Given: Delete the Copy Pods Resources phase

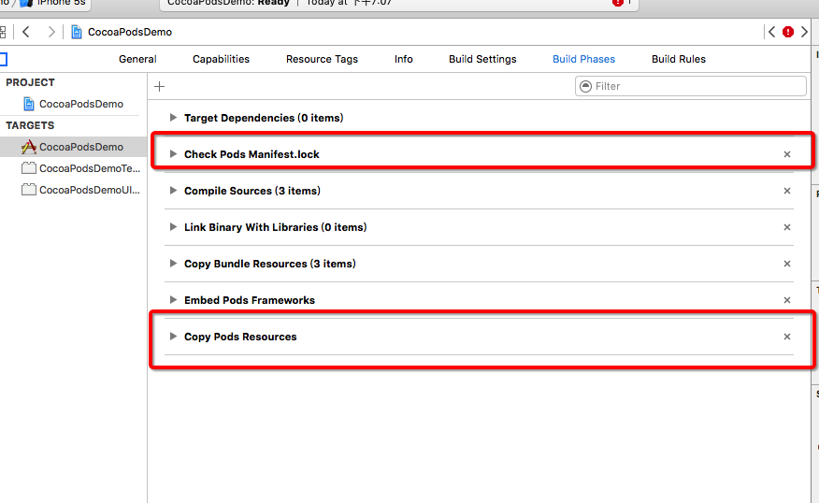Looking at the screenshot, I should pyautogui.click(x=787, y=337).
